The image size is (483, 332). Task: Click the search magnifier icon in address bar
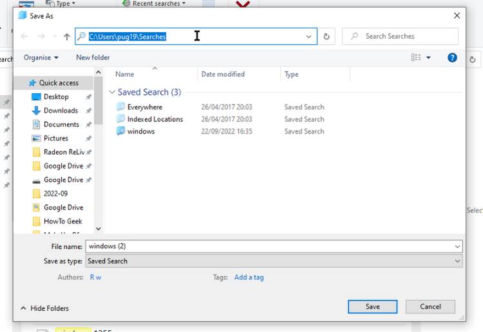click(x=81, y=36)
